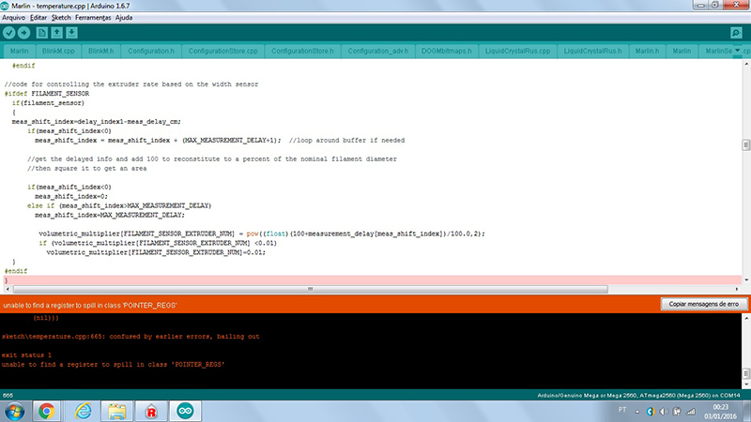The height and width of the screenshot is (422, 751).
Task: Click the editor scroll-up arrow
Action: (745, 64)
